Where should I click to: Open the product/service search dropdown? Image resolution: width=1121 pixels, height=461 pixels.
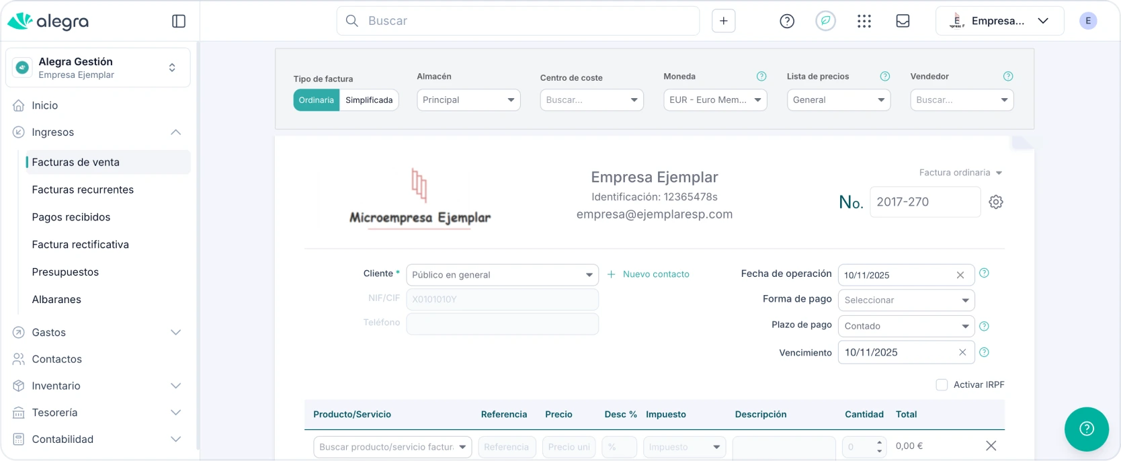tap(392, 447)
